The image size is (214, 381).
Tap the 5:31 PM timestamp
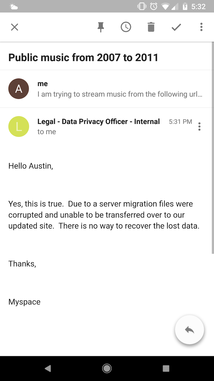point(180,122)
